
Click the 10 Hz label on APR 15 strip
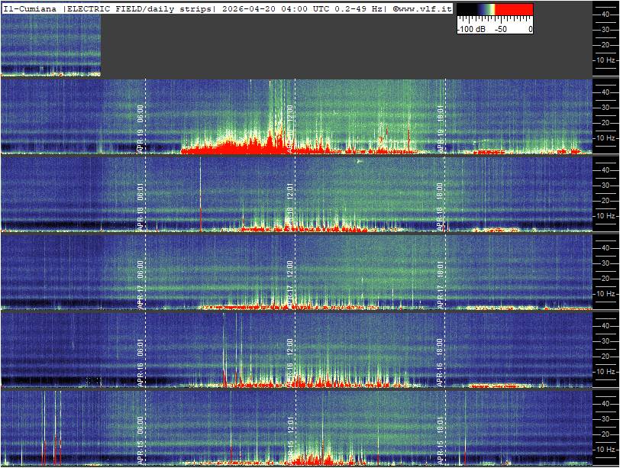[605, 449]
